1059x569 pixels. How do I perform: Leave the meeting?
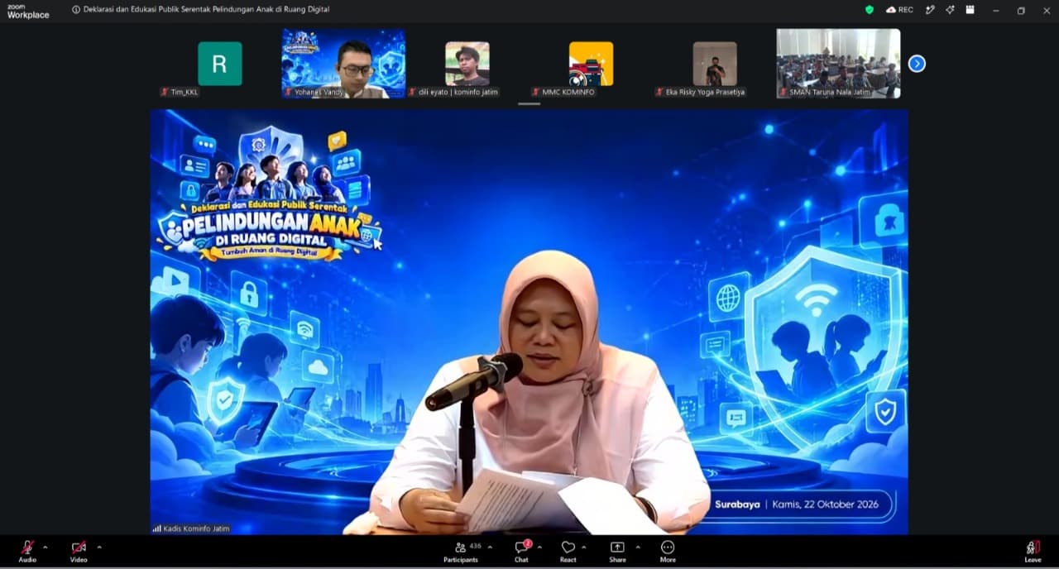click(x=1033, y=552)
